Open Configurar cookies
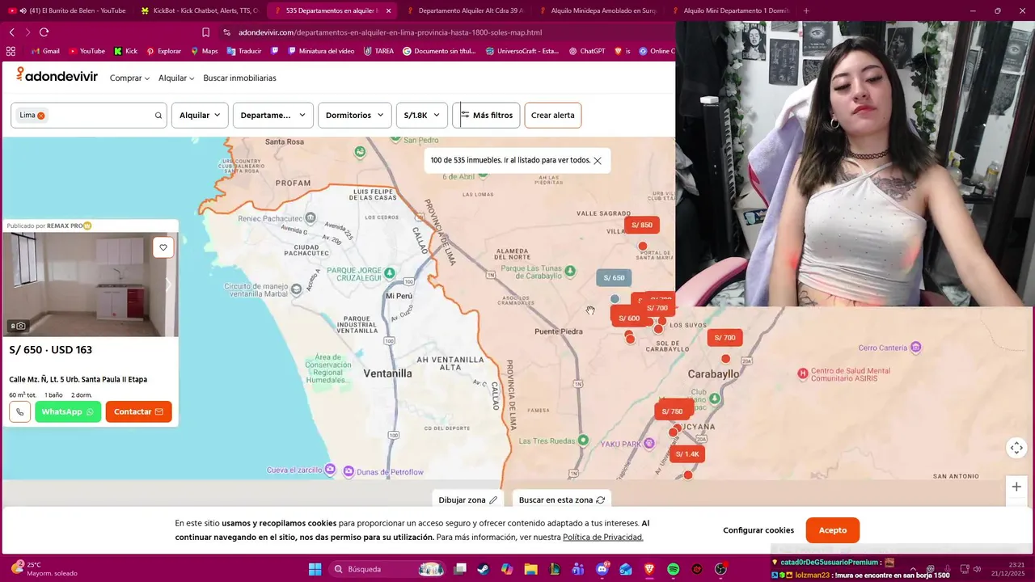This screenshot has height=582, width=1035. pos(758,530)
